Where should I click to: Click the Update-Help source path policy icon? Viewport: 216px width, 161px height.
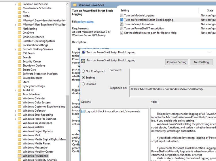pos(122,33)
